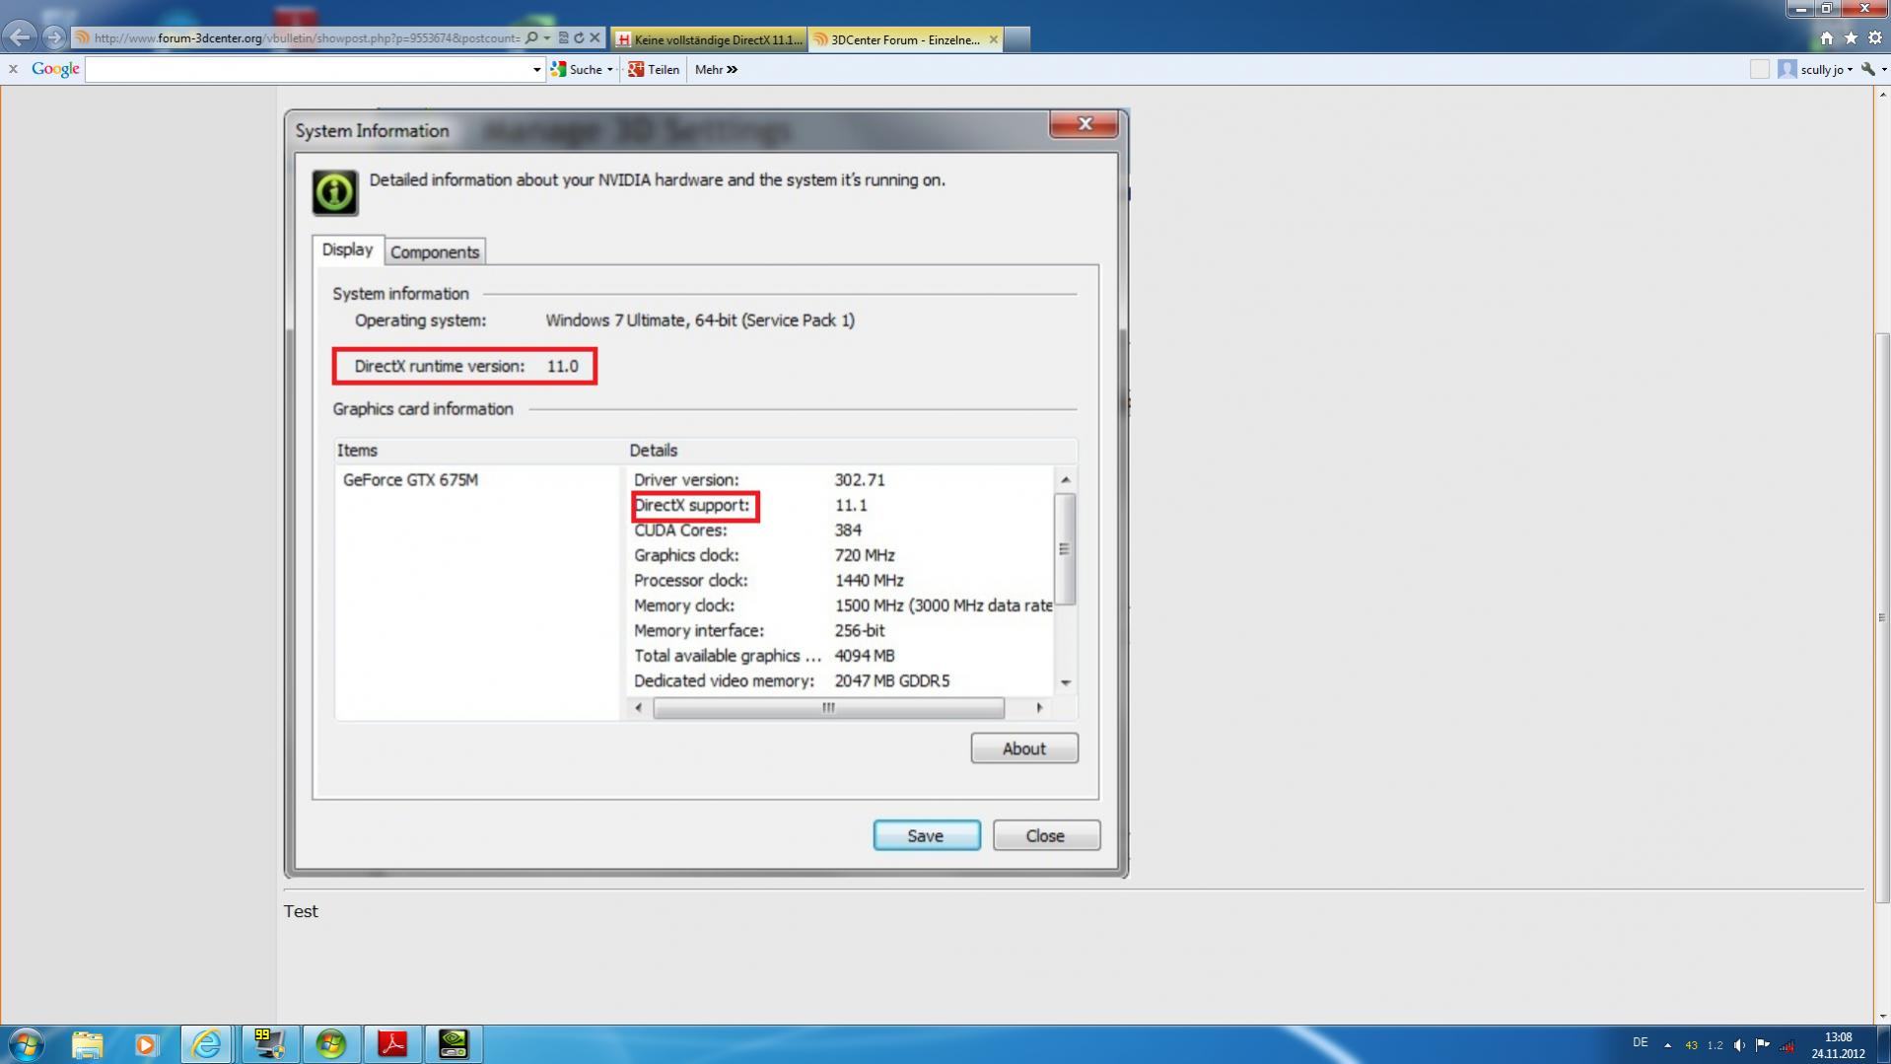This screenshot has width=1891, height=1064.
Task: Click the Teilen share button
Action: (x=654, y=69)
